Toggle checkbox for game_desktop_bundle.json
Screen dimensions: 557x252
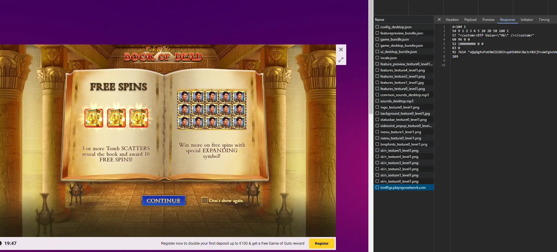click(377, 45)
